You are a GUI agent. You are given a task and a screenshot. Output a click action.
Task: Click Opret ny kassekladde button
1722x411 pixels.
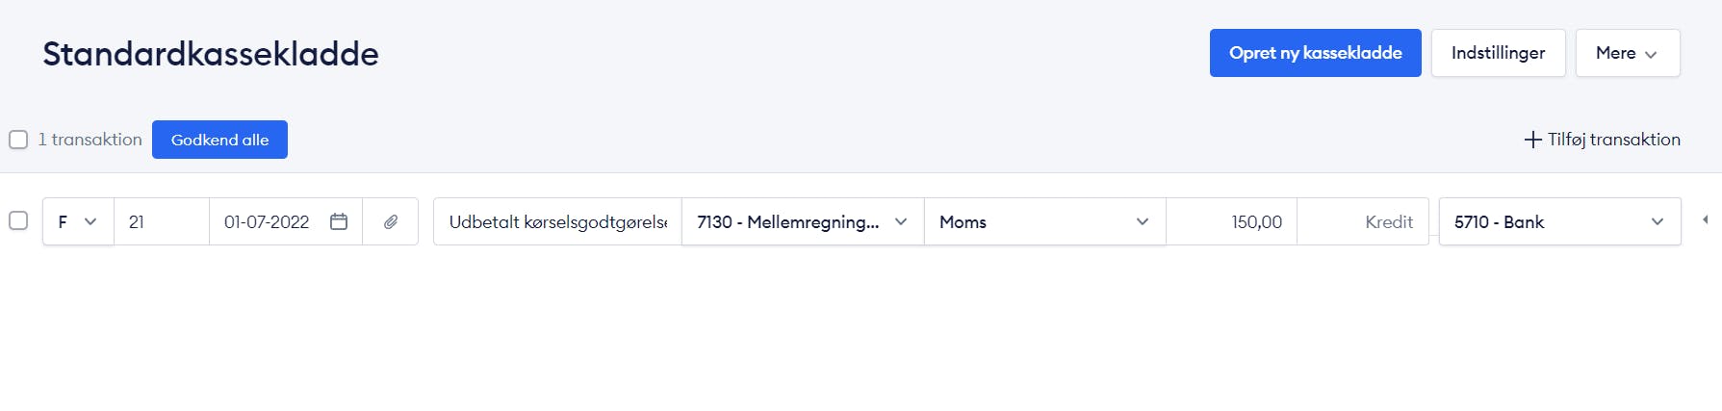click(1316, 53)
